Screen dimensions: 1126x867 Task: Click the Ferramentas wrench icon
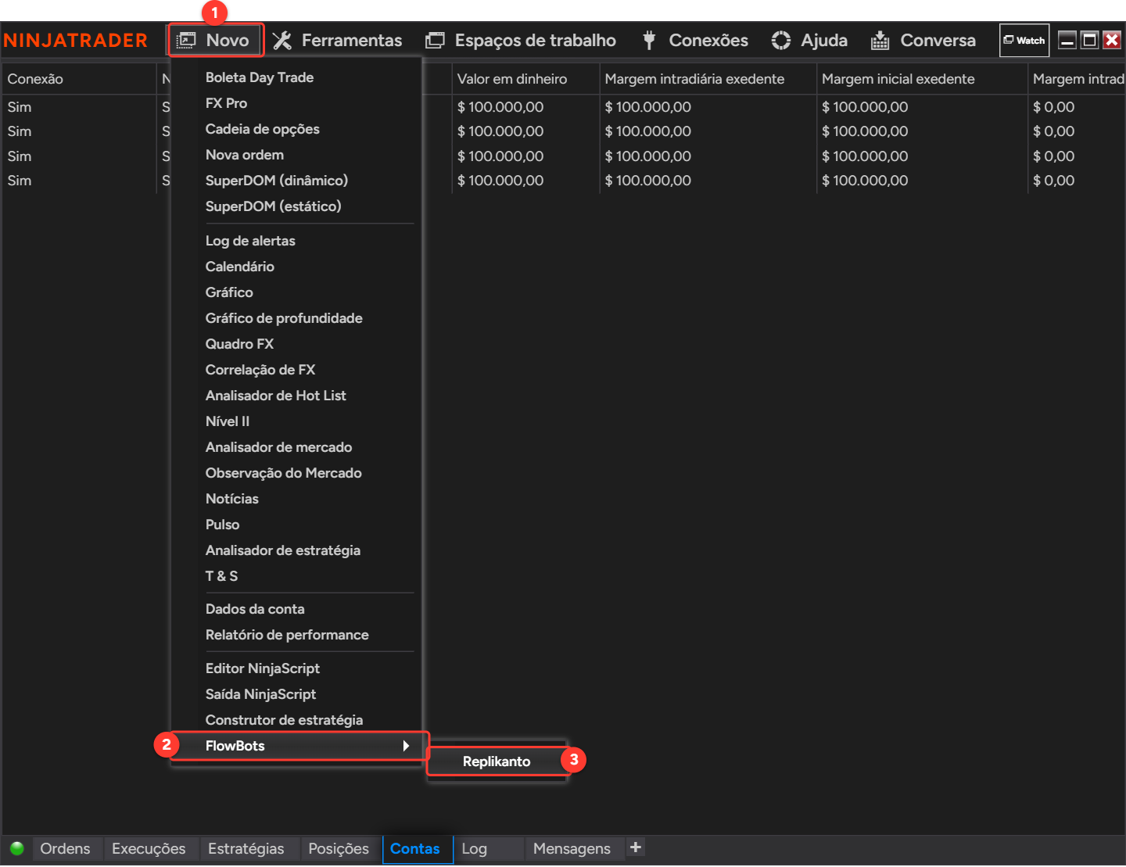tap(282, 41)
